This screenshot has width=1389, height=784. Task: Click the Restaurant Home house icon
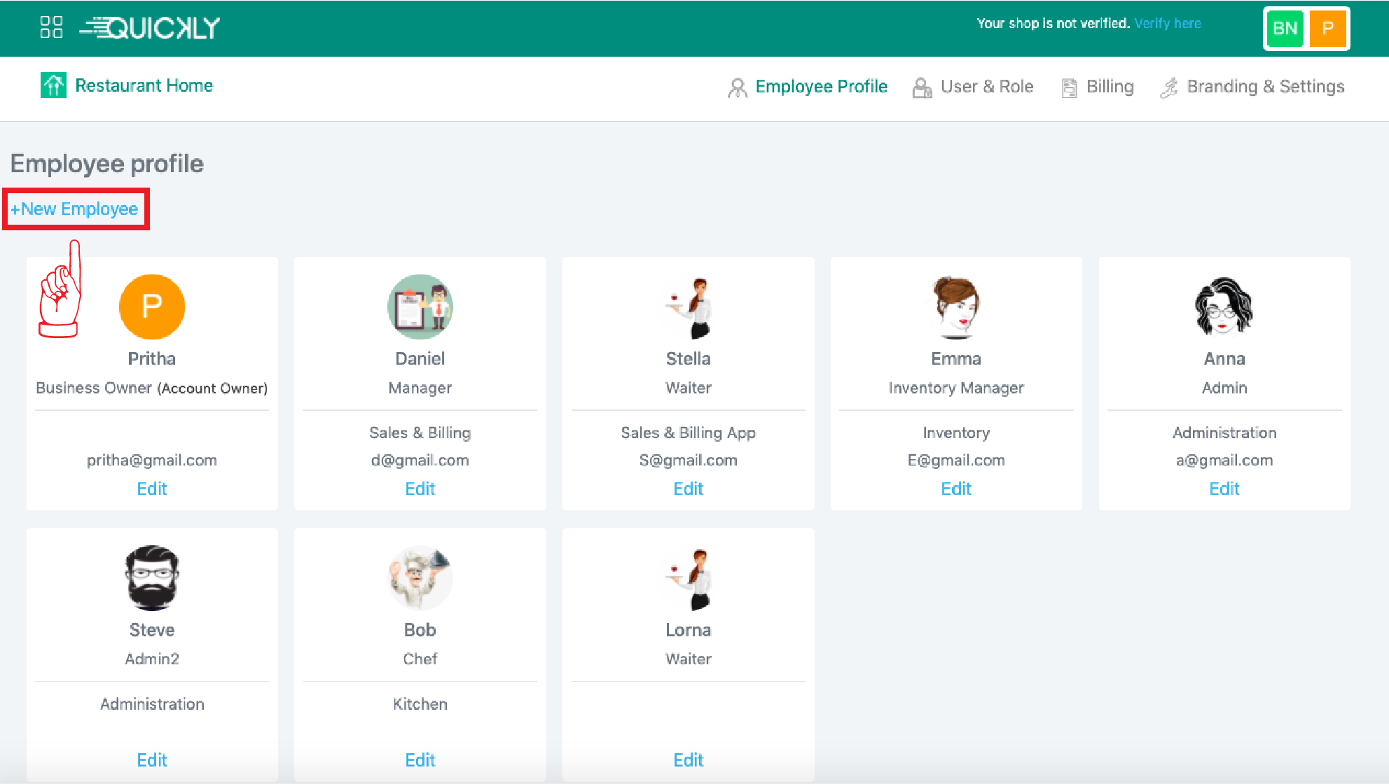pyautogui.click(x=53, y=85)
